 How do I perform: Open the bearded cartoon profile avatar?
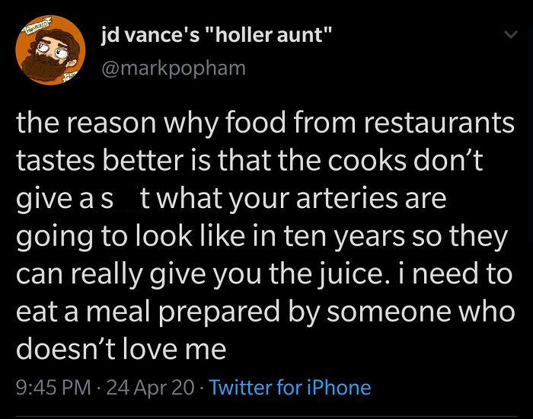[x=50, y=50]
